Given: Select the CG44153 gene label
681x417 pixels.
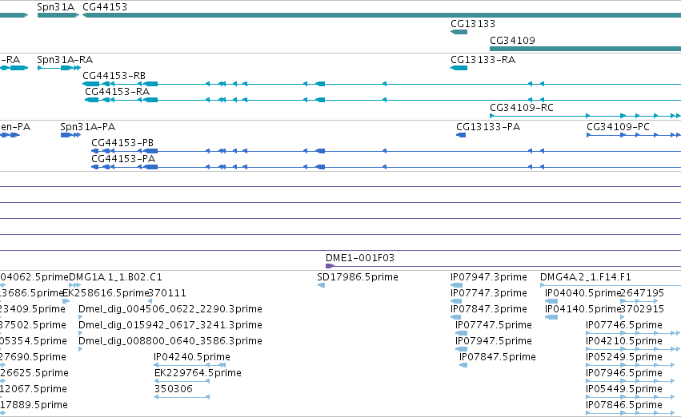Looking at the screenshot, I should coord(105,7).
